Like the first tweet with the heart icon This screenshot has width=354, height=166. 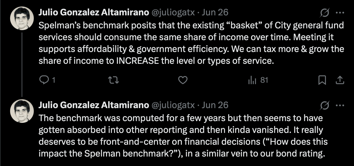tap(183, 80)
